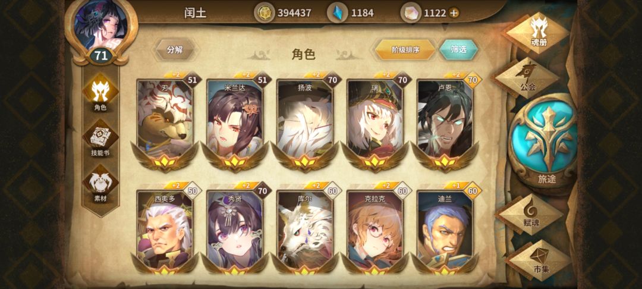Open the 阶级排序 rank sort option
This screenshot has height=289, width=642.
405,50
